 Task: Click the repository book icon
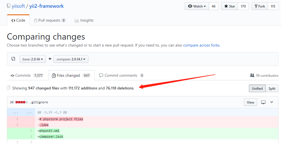click(9, 6)
